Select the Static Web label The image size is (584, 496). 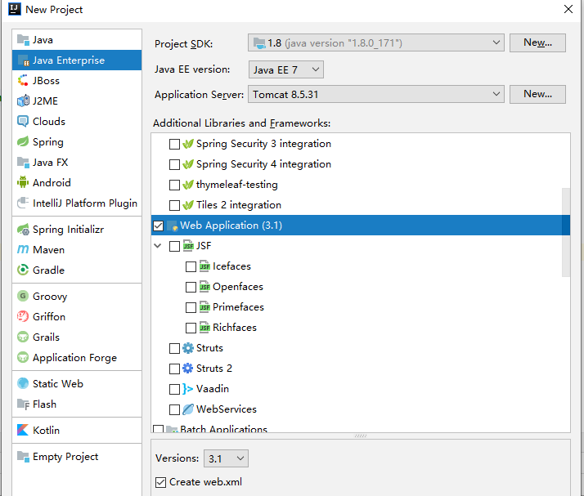tap(58, 383)
